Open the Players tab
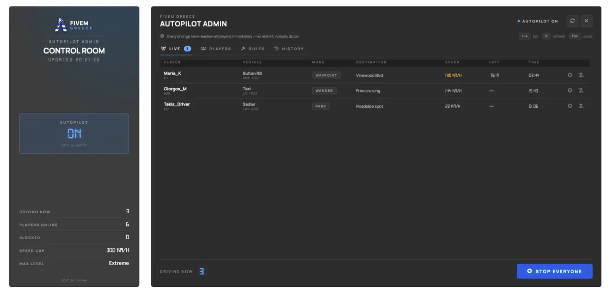The height and width of the screenshot is (295, 611). 216,49
